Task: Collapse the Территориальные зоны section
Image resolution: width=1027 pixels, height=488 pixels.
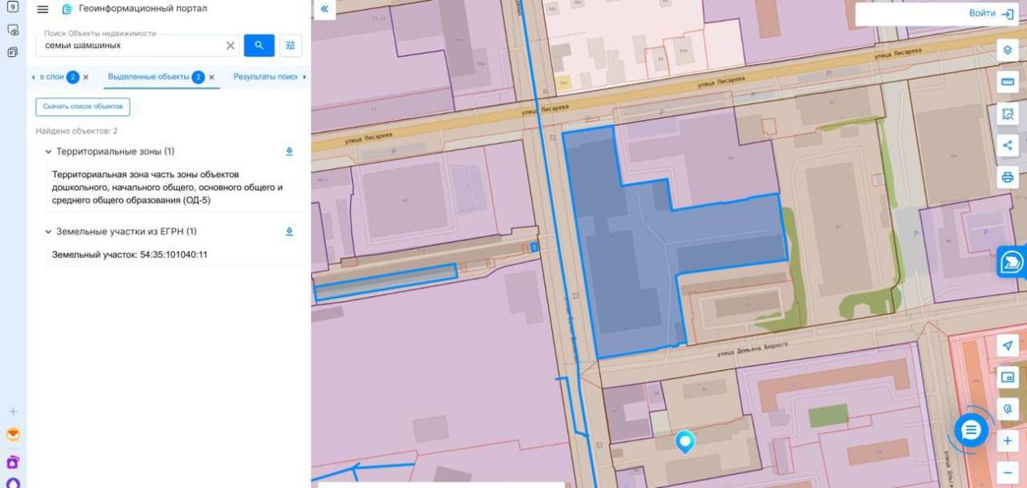Action: coord(48,152)
